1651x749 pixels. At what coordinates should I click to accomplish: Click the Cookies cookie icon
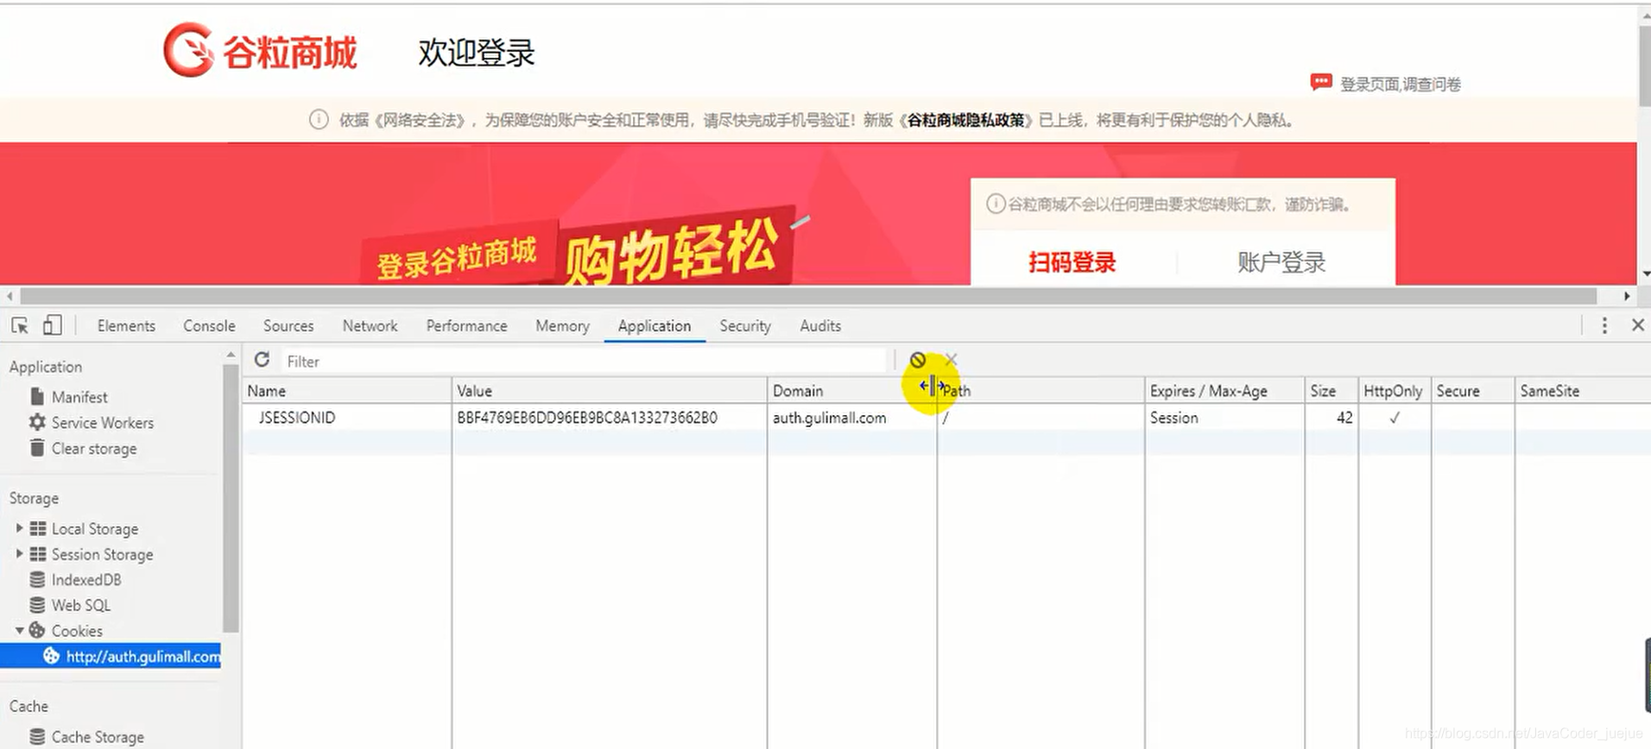point(37,631)
